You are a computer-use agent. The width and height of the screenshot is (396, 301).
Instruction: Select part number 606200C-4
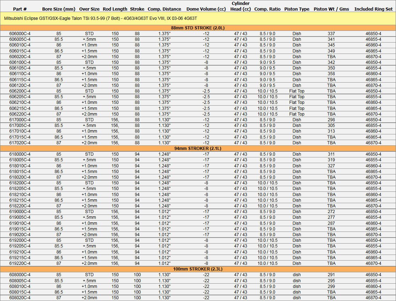20,91
